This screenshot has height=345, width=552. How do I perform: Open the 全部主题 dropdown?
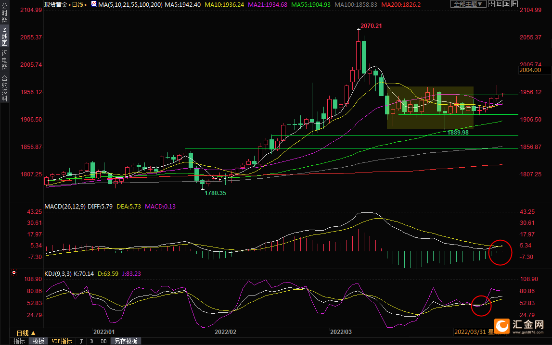[x=468, y=4]
